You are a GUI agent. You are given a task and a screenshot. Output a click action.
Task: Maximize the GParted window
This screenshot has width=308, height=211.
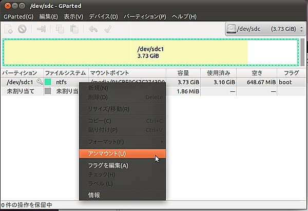[x=22, y=6]
